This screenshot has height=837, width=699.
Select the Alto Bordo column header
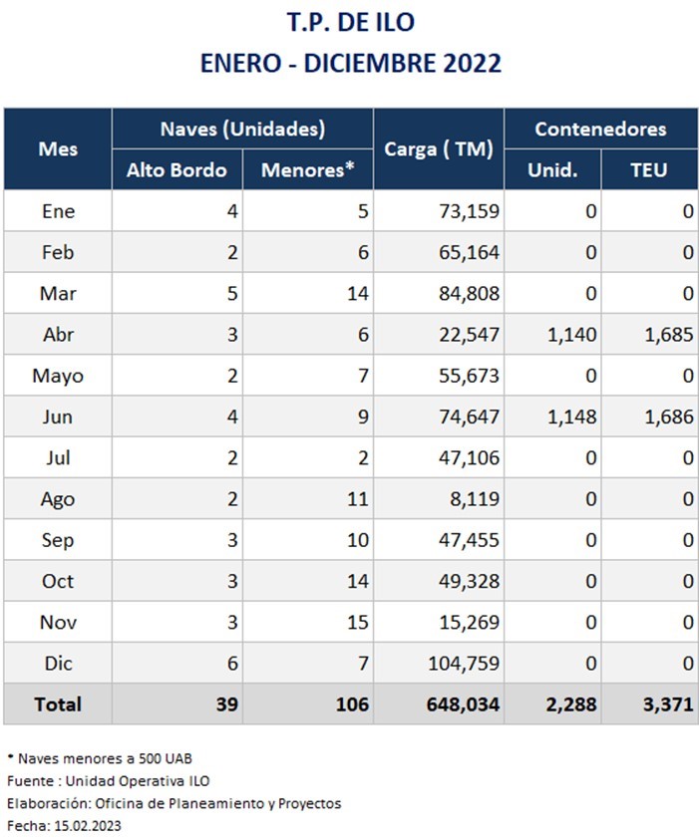(x=176, y=169)
